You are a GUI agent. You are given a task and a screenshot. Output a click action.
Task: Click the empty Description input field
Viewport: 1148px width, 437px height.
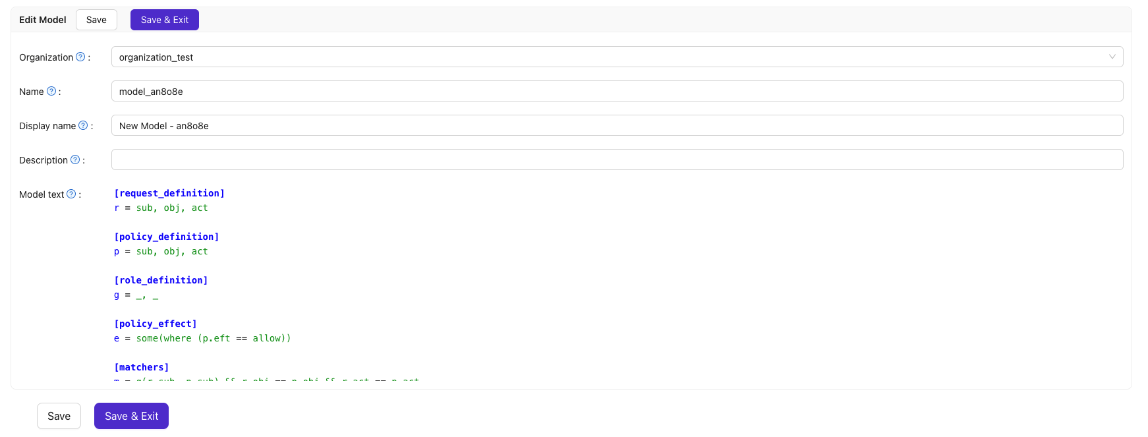[x=617, y=160]
